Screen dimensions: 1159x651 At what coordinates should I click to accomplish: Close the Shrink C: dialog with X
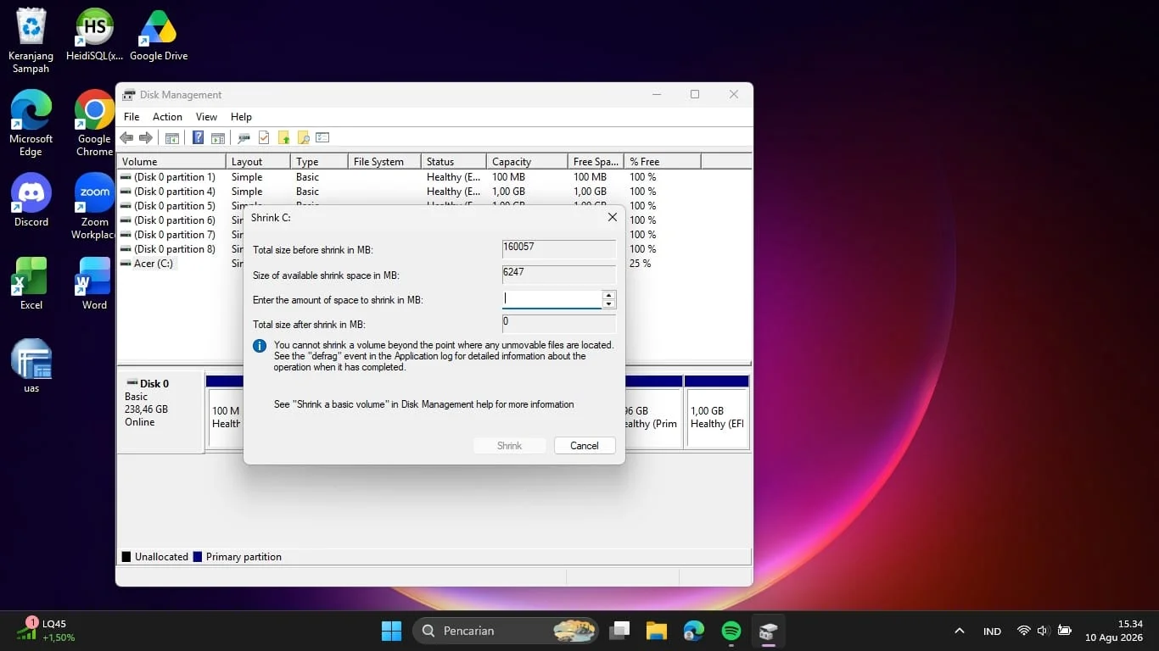(x=613, y=218)
